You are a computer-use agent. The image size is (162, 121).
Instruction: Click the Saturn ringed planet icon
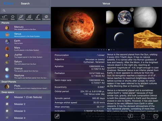[7, 63]
